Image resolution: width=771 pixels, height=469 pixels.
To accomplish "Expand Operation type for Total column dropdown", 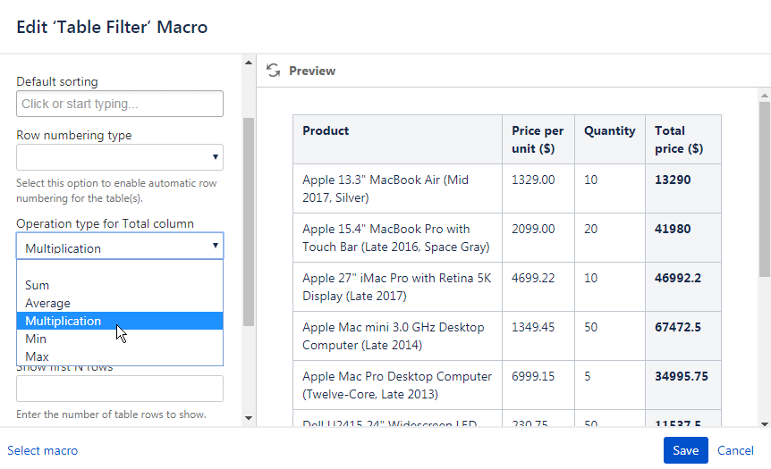I will [120, 247].
